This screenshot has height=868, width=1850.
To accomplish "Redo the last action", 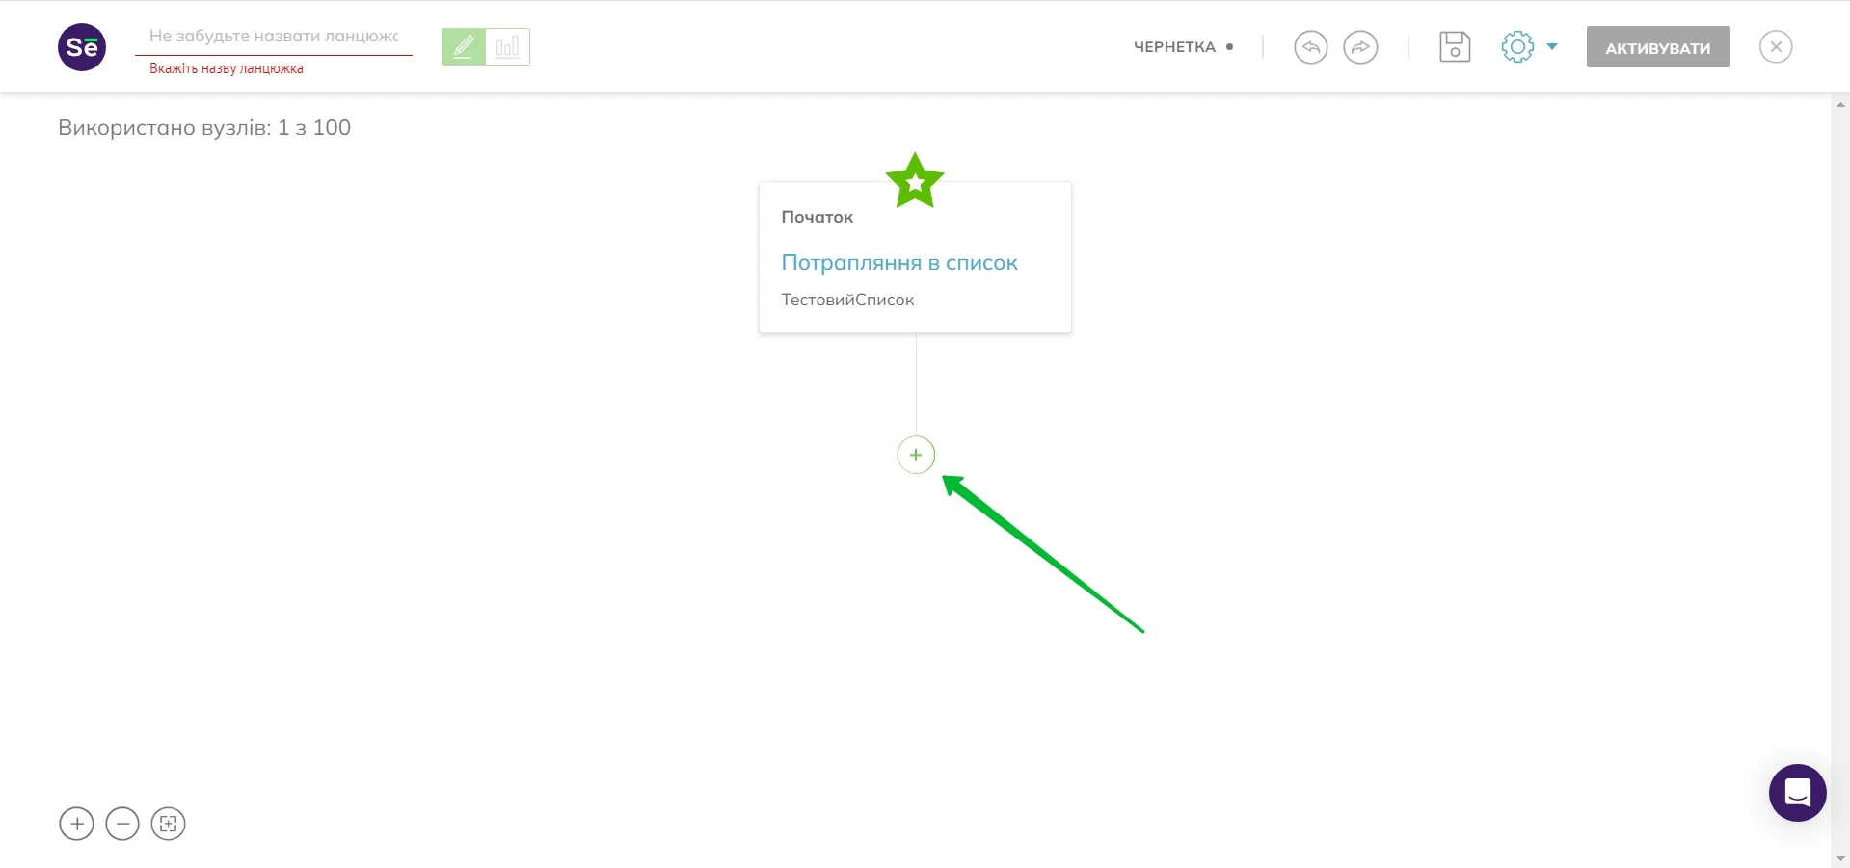I will (x=1360, y=47).
